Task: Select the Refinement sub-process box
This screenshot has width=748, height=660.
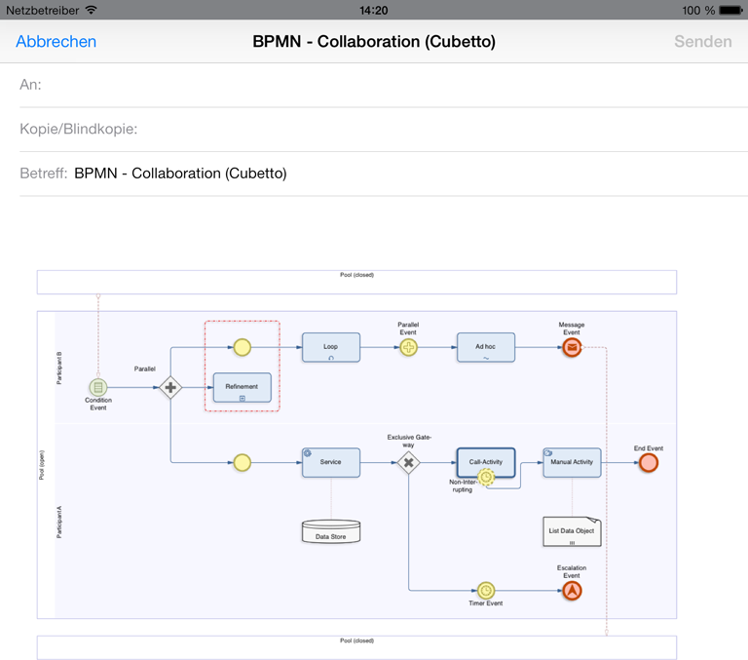Action: (x=243, y=387)
